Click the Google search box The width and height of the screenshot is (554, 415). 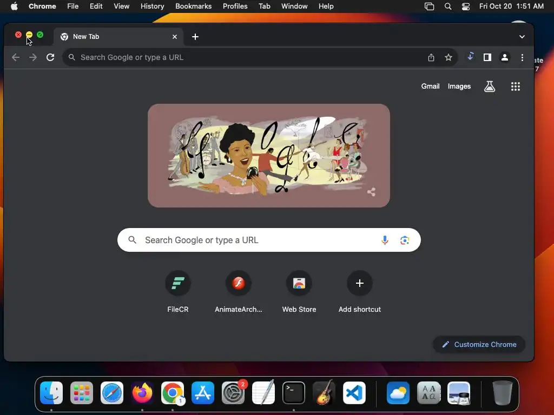[269, 240]
